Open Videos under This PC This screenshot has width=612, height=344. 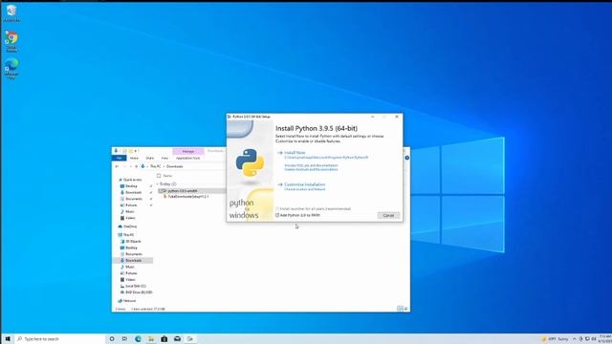point(130,280)
